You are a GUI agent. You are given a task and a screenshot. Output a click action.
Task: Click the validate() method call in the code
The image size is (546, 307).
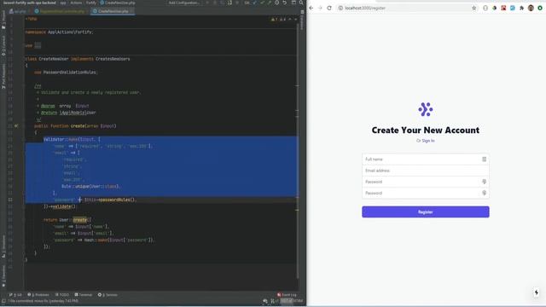pos(63,206)
